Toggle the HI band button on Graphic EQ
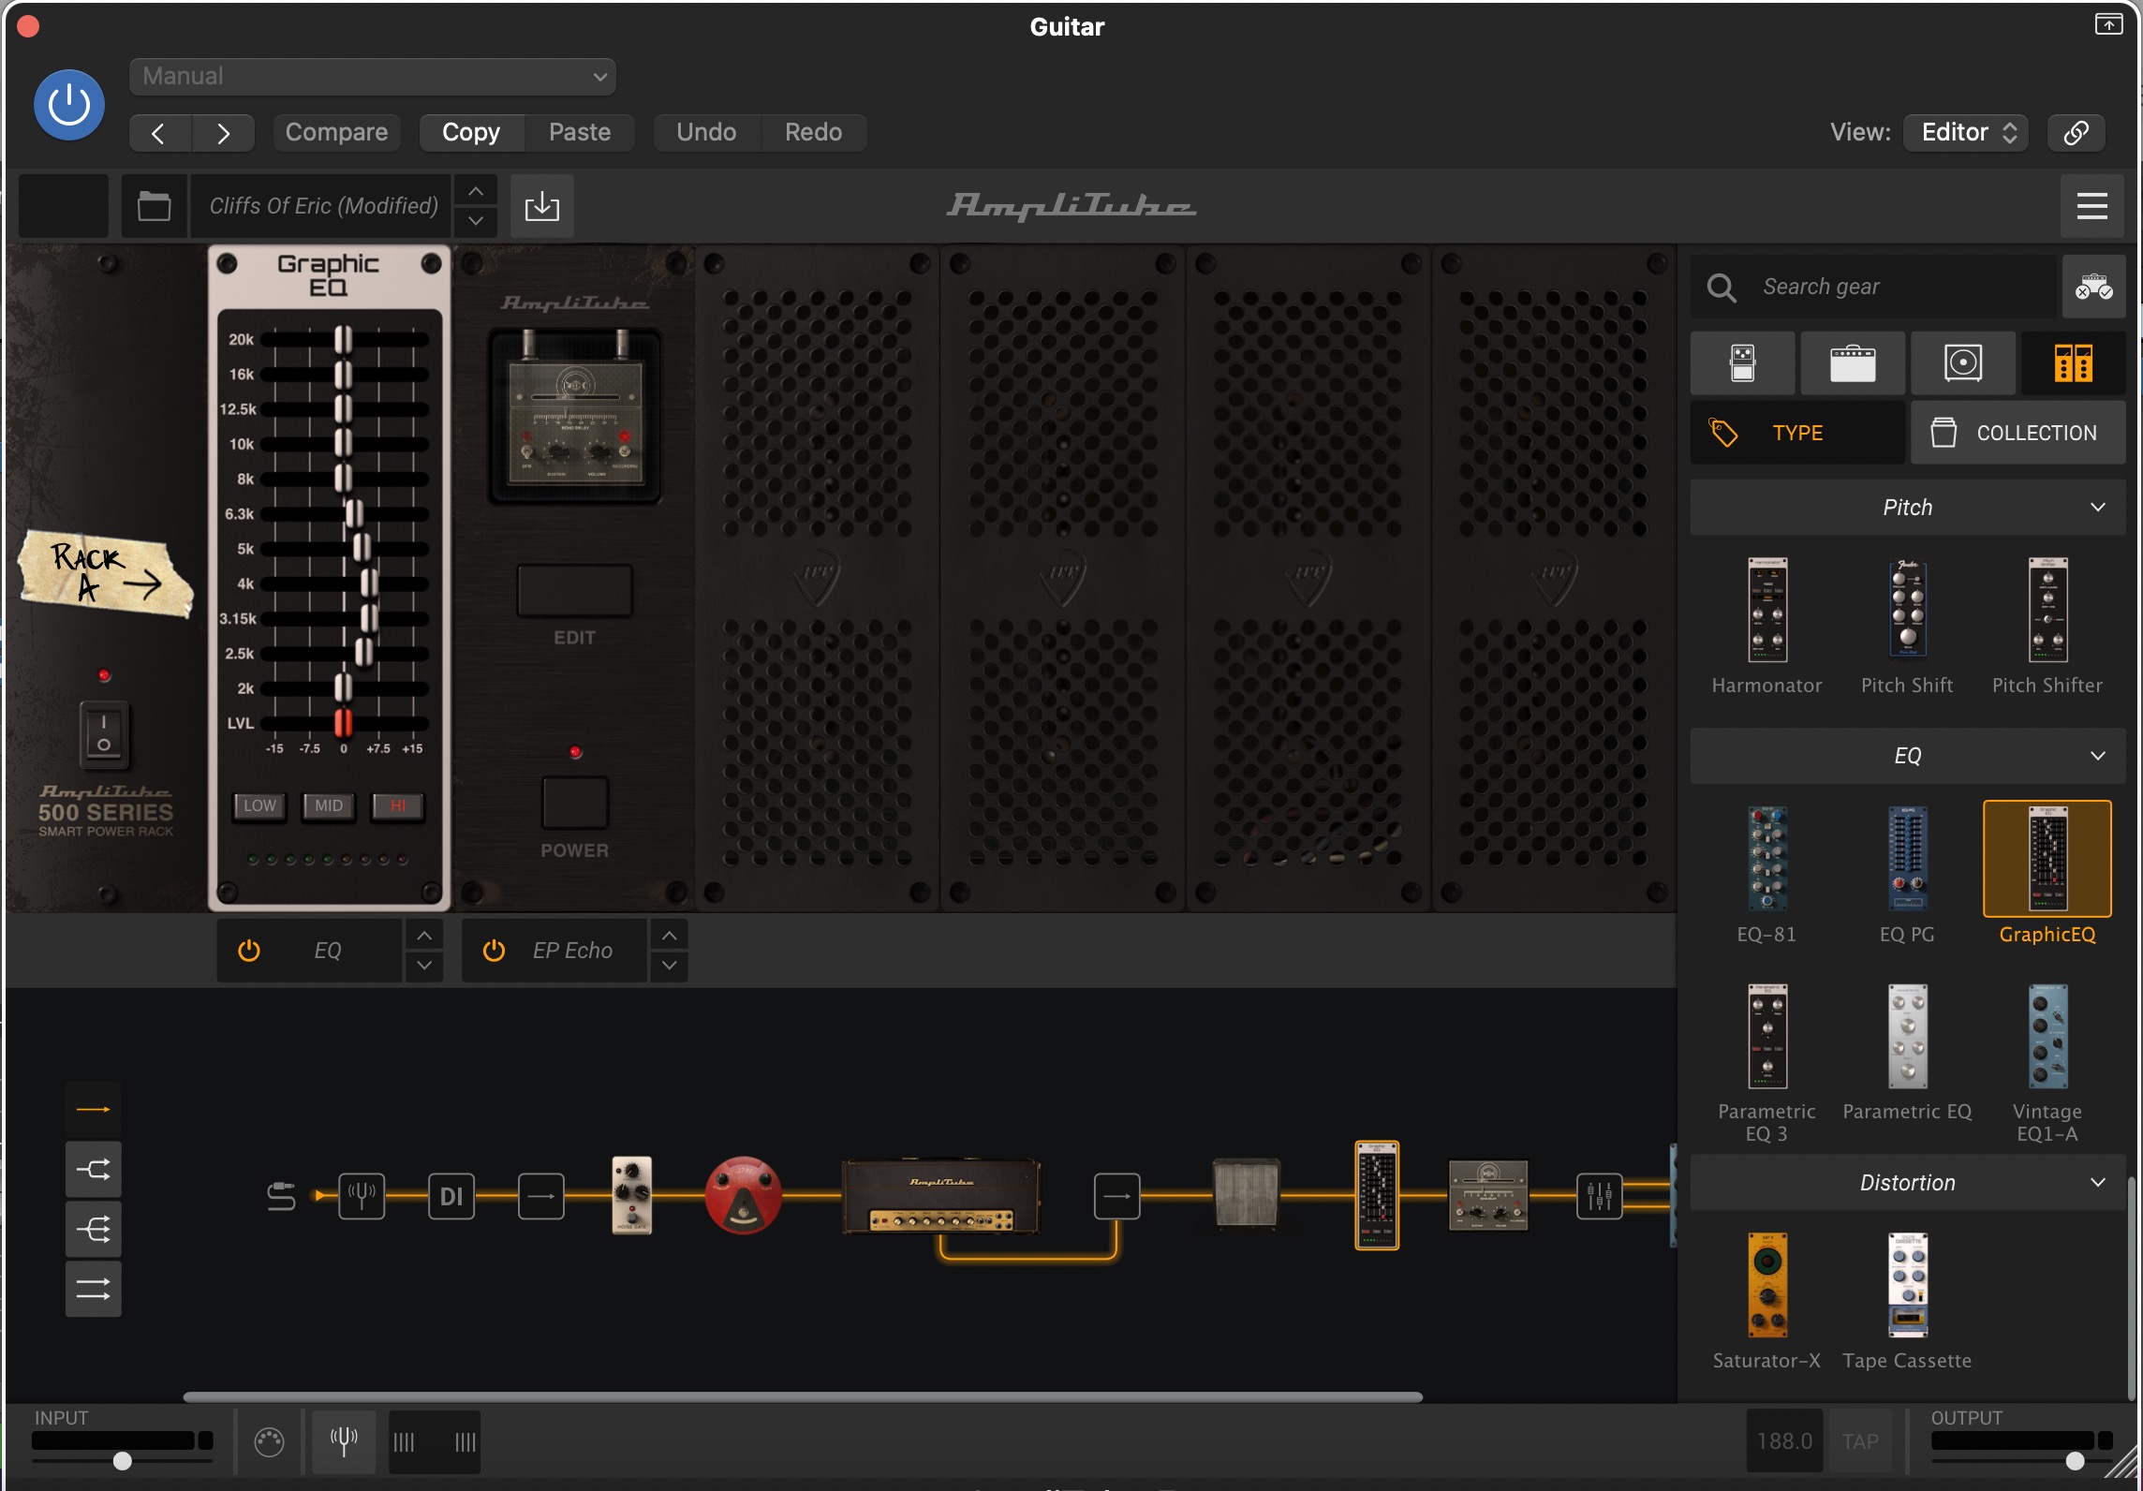This screenshot has width=2143, height=1491. 398,806
